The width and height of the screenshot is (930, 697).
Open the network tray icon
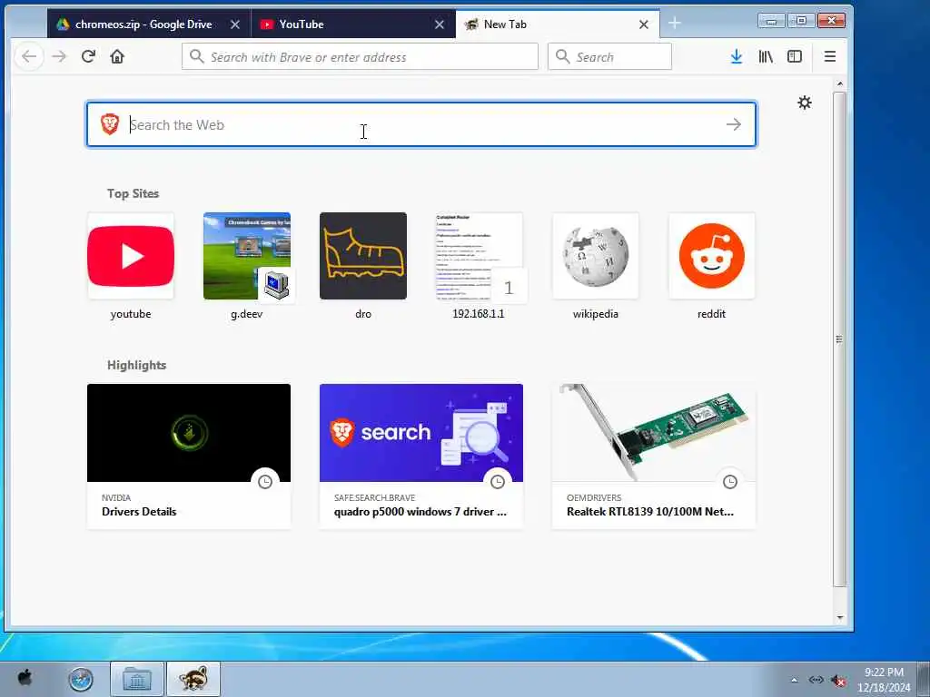tap(816, 680)
